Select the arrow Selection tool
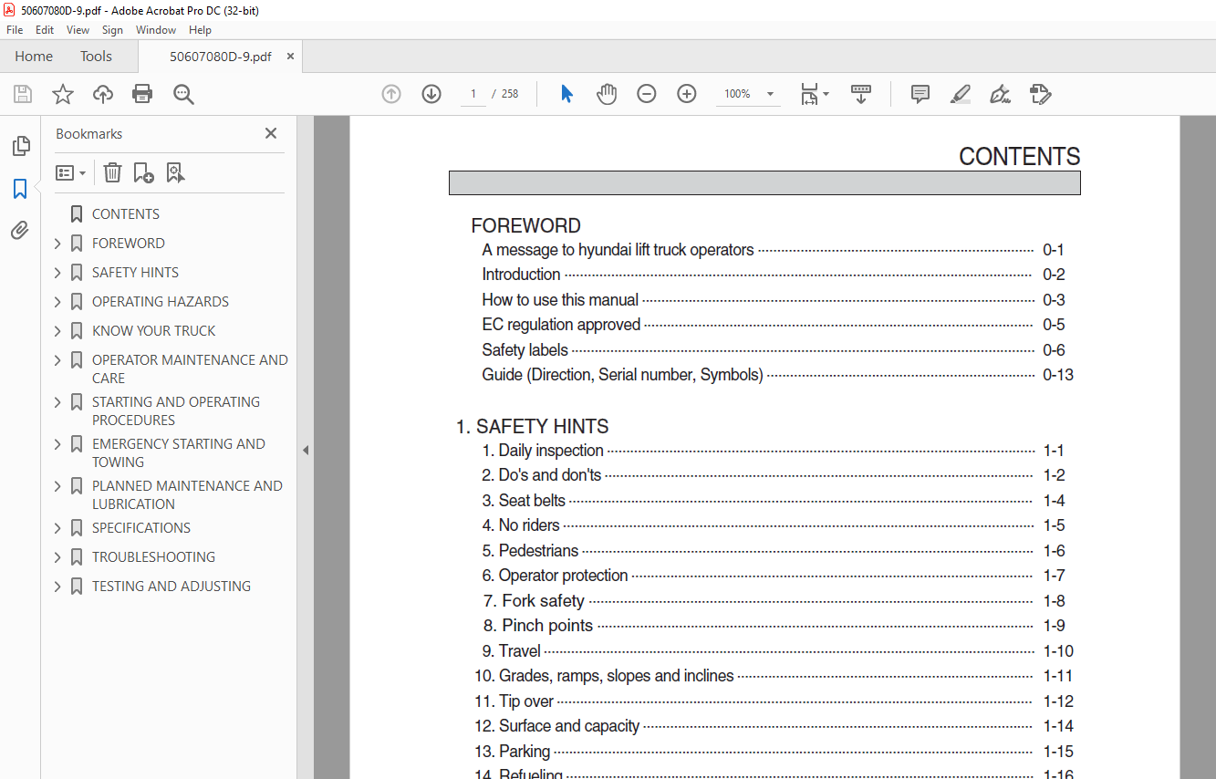Image resolution: width=1216 pixels, height=779 pixels. [x=566, y=94]
